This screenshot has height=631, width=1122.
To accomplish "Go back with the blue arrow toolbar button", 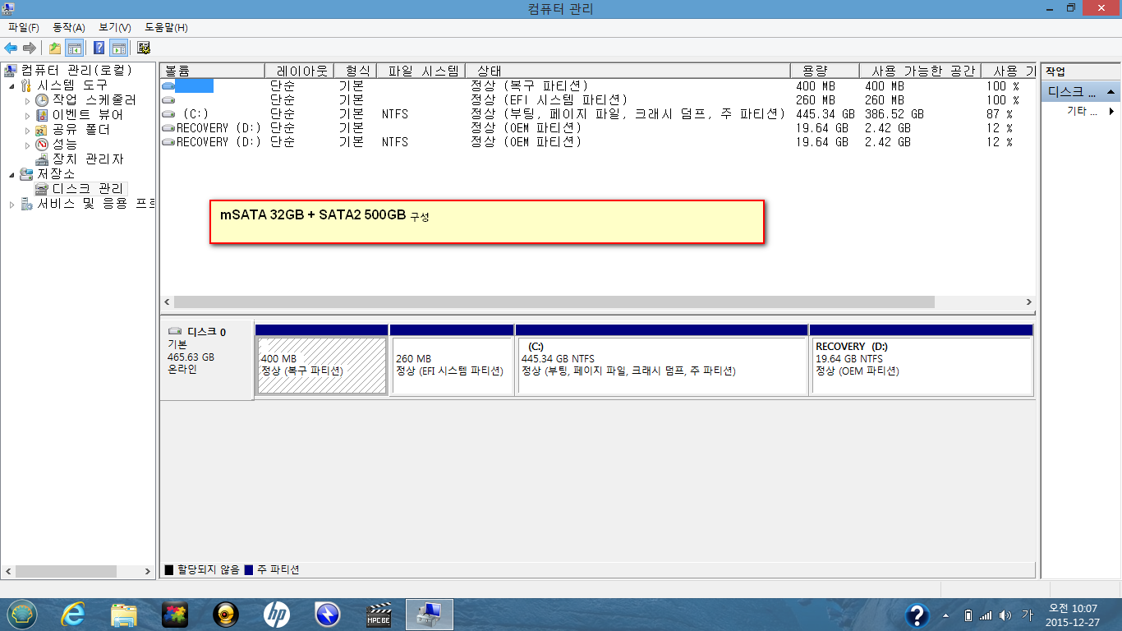I will pos(11,48).
